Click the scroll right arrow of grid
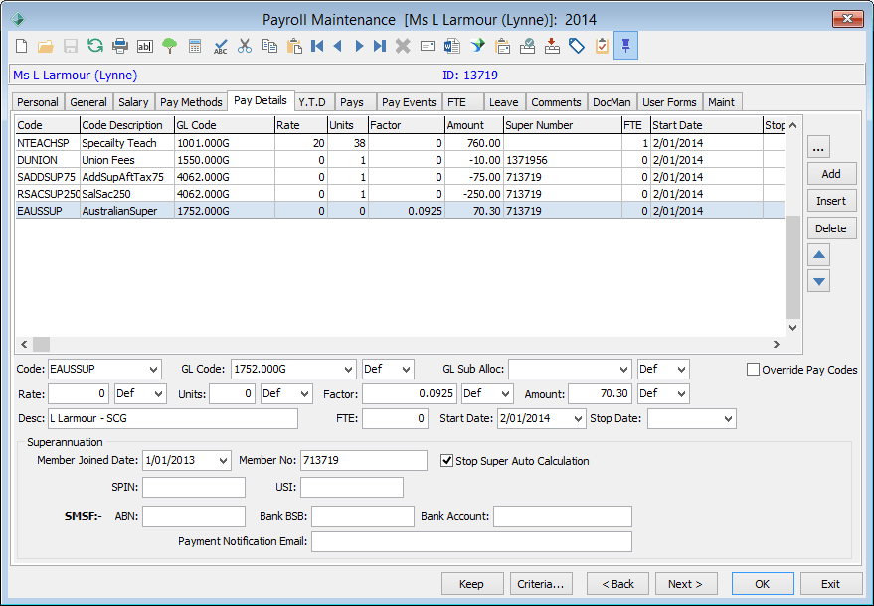The height and width of the screenshot is (606, 874). coord(777,344)
